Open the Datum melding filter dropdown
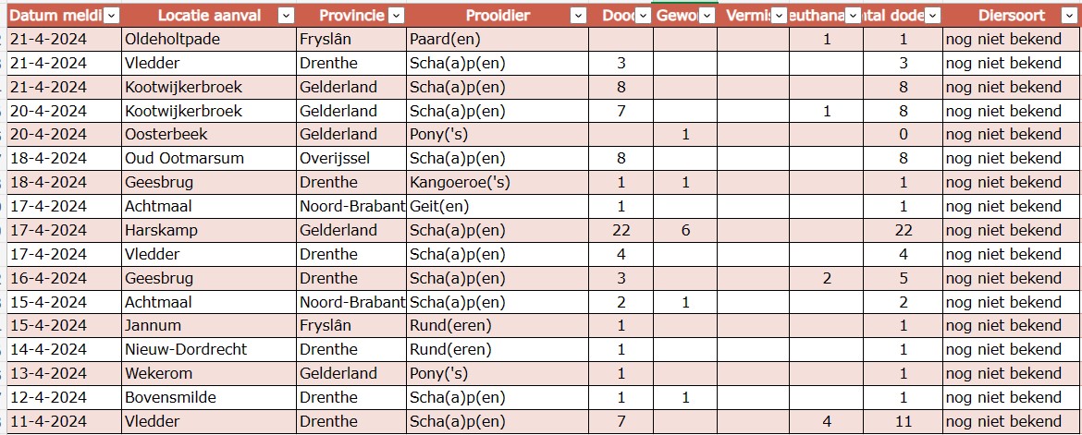The image size is (1082, 435). 111,16
